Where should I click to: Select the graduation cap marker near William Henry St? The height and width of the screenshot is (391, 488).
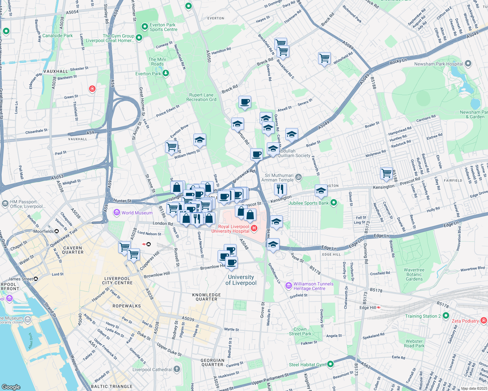click(x=200, y=140)
